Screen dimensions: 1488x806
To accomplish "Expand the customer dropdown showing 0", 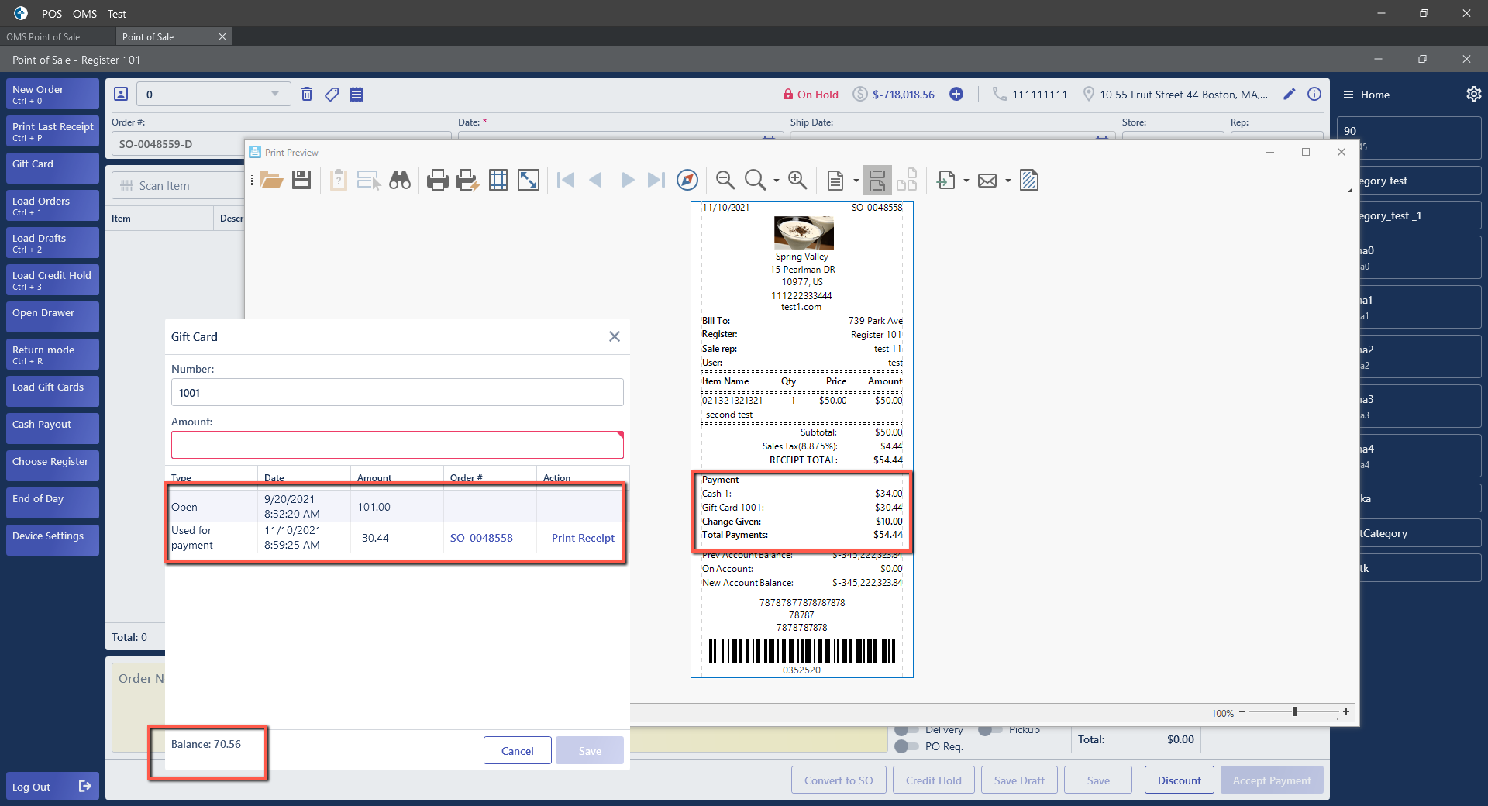I will click(274, 95).
